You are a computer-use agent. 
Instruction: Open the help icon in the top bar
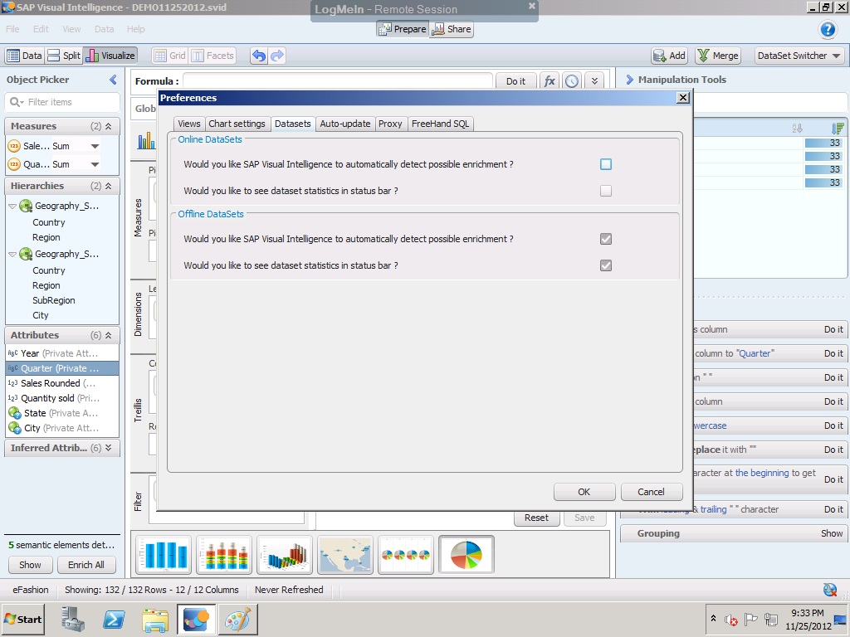(x=828, y=29)
